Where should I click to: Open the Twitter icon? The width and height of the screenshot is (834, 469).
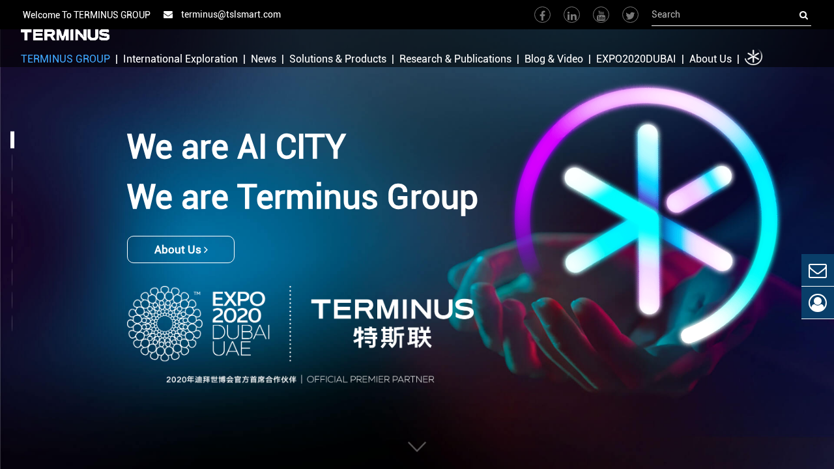point(629,13)
